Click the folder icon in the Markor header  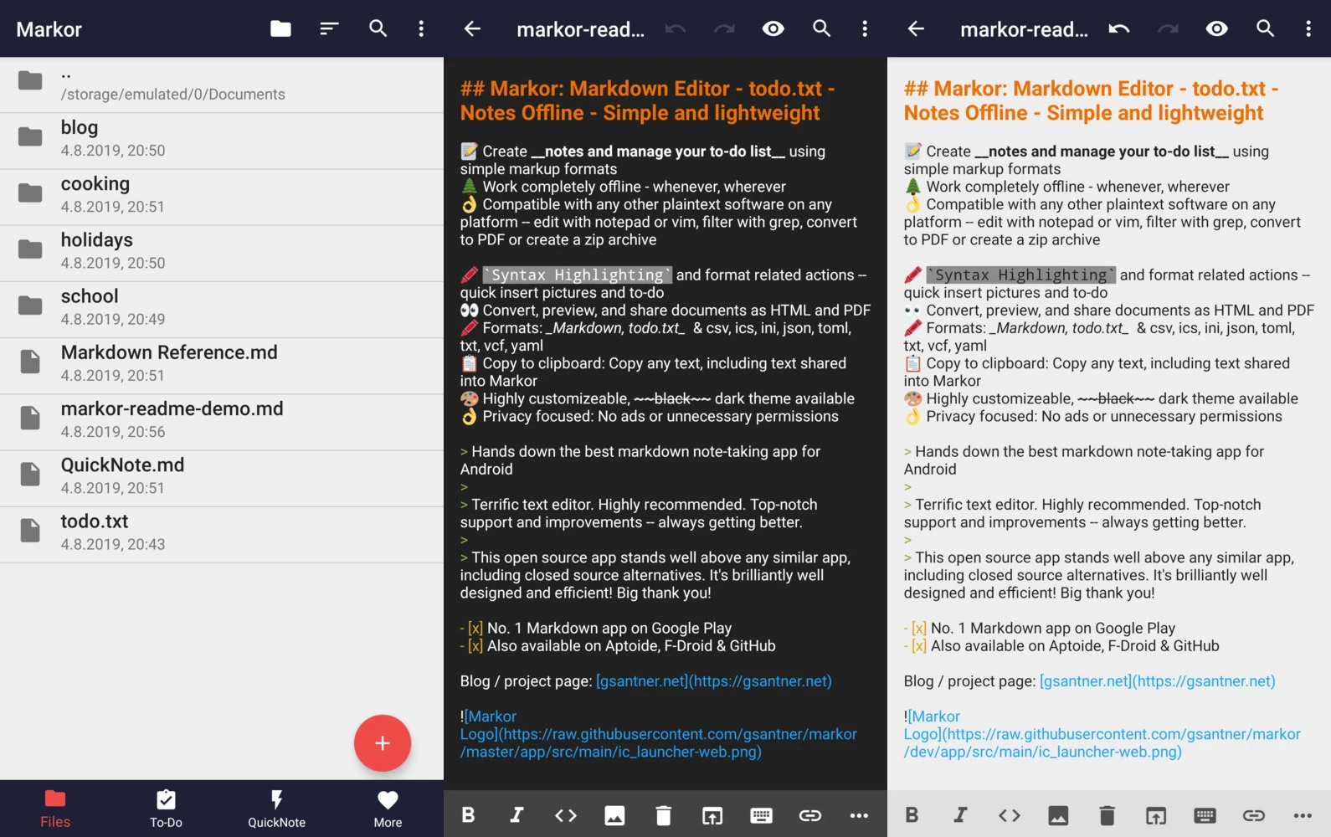281,29
